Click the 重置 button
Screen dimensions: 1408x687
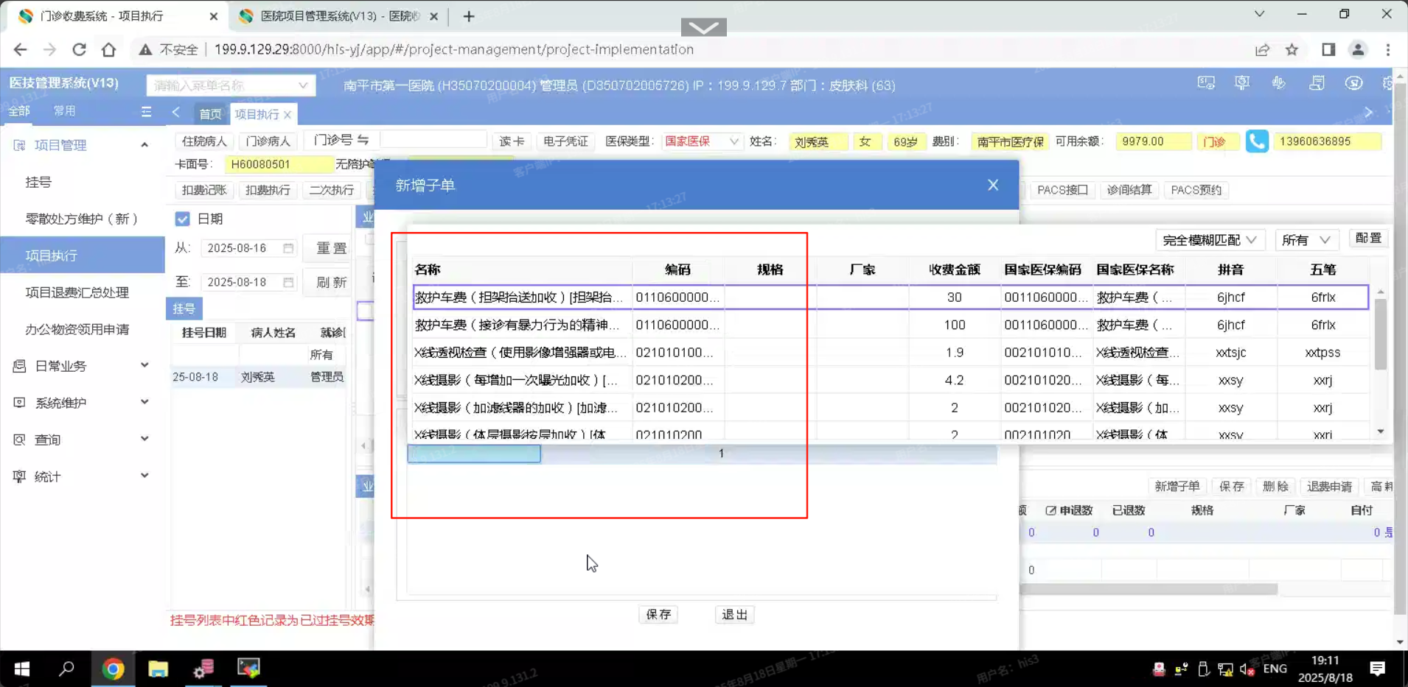click(x=331, y=248)
